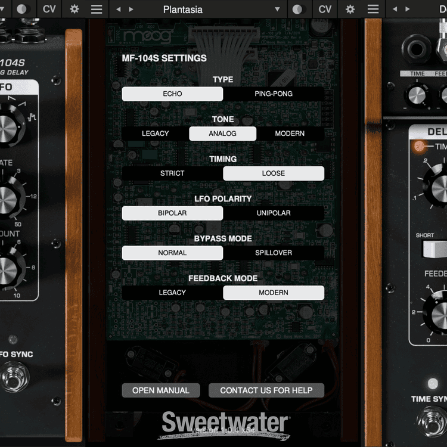This screenshot has width=447, height=447.
Task: Set tone to MODERN
Action: click(x=290, y=134)
